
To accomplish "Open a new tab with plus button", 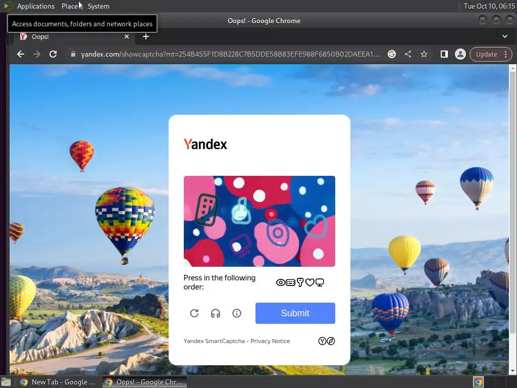I will 146,36.
